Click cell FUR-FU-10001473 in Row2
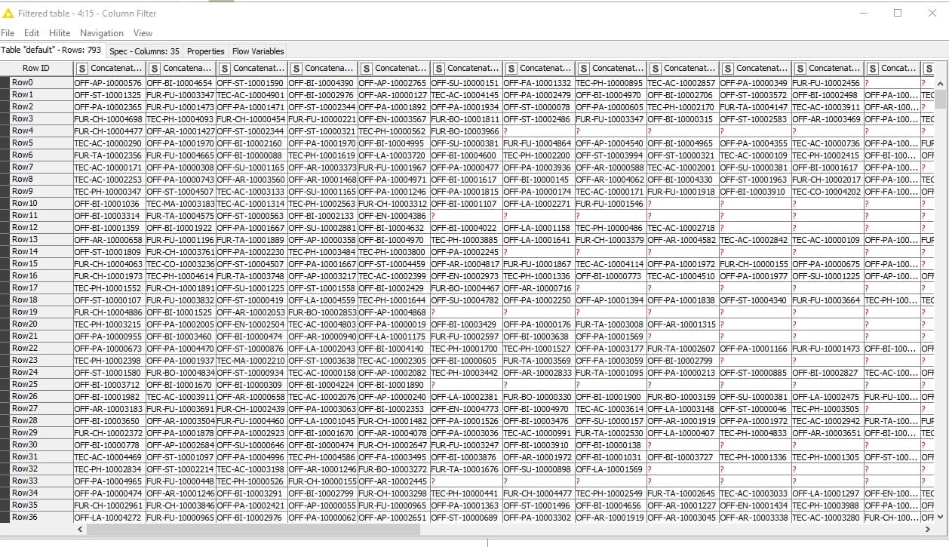Viewport: 949px width, 547px height. (x=180, y=107)
